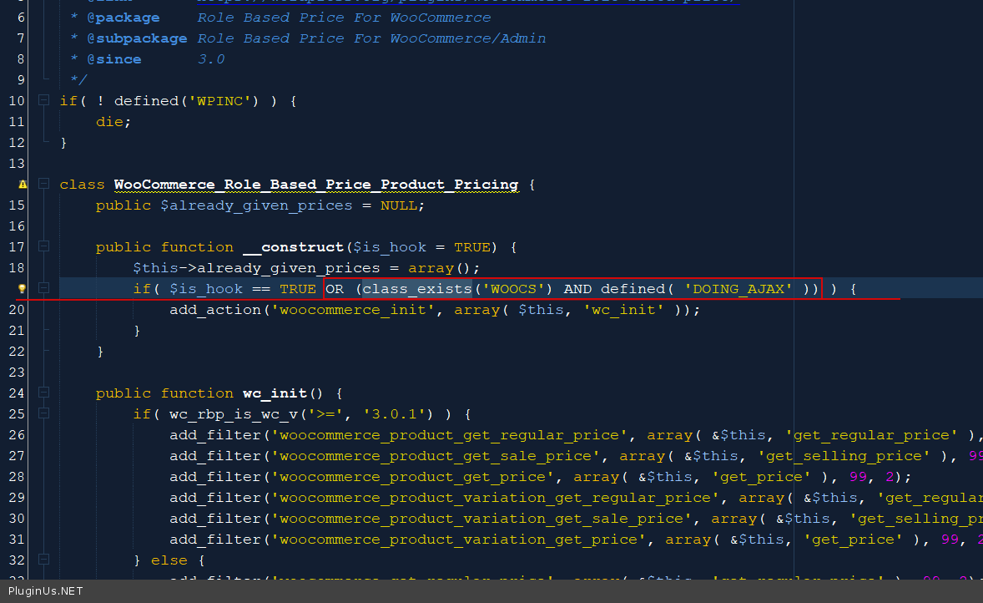Click the class name WooCommerce_Role_Based_Price_Product_Pricing
Viewport: 983px width, 603px height.
pyautogui.click(x=316, y=185)
